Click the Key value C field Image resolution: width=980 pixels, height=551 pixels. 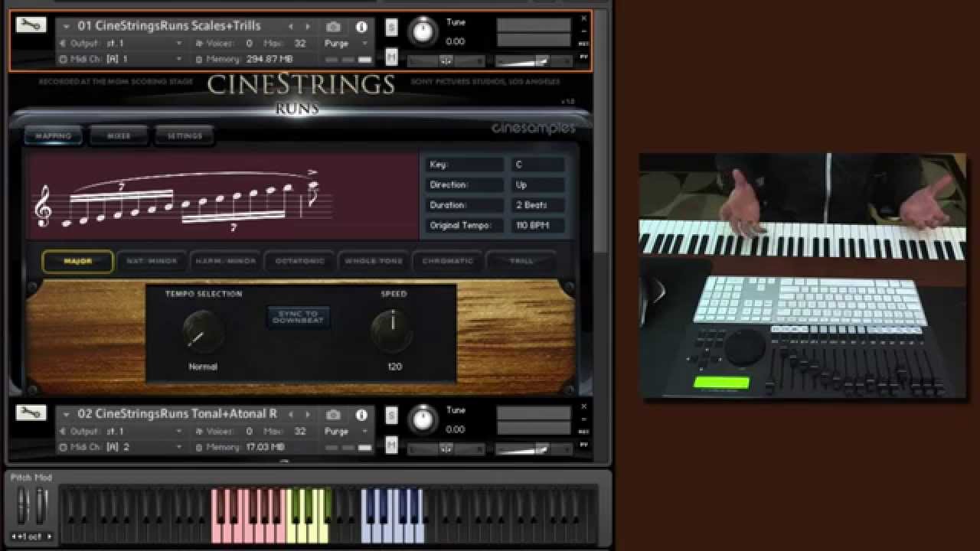point(538,165)
